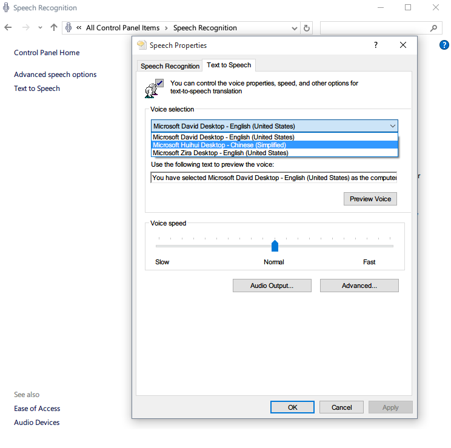Maximize the Speech Recognition window

point(408,7)
